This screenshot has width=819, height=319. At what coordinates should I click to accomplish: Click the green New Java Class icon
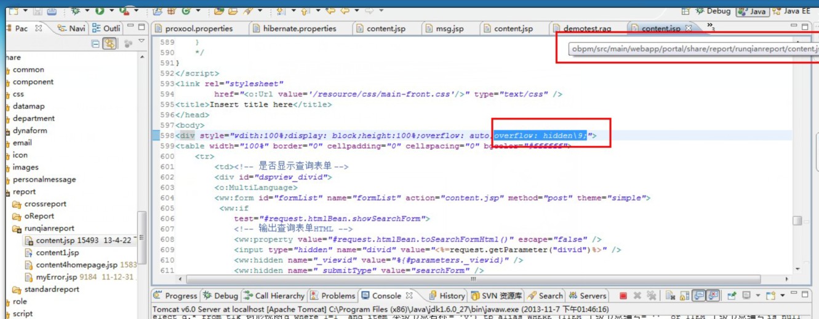point(185,11)
